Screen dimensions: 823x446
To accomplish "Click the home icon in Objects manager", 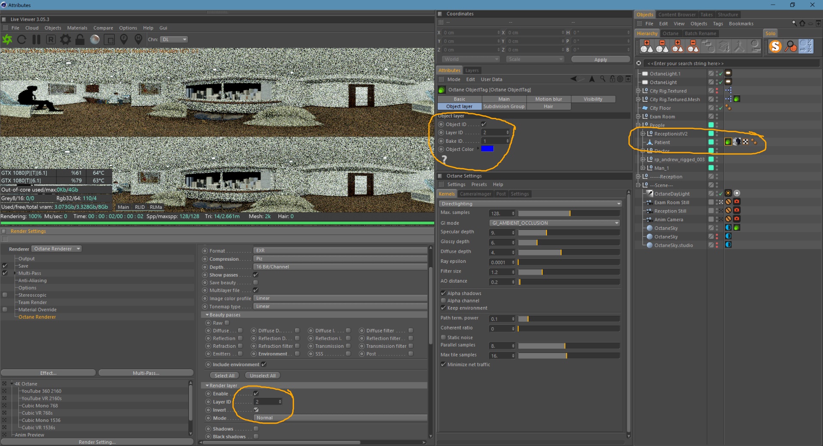I will coord(802,23).
